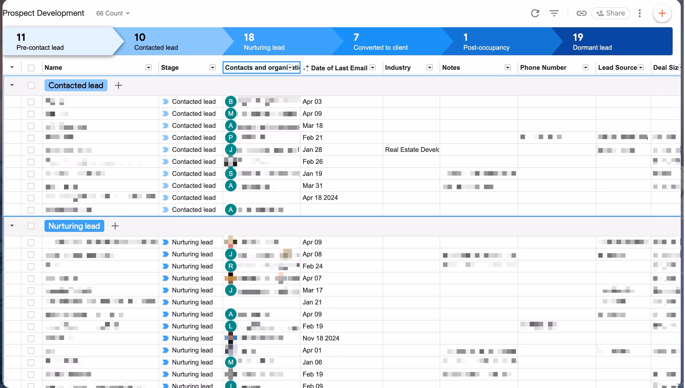Open the 66 Count dropdown
Viewport: 685px width, 388px height.
click(113, 13)
